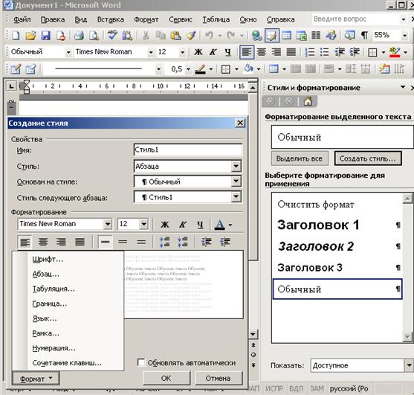Cancel the dialog with 'Отмена'
The image size is (414, 395).
(x=218, y=378)
